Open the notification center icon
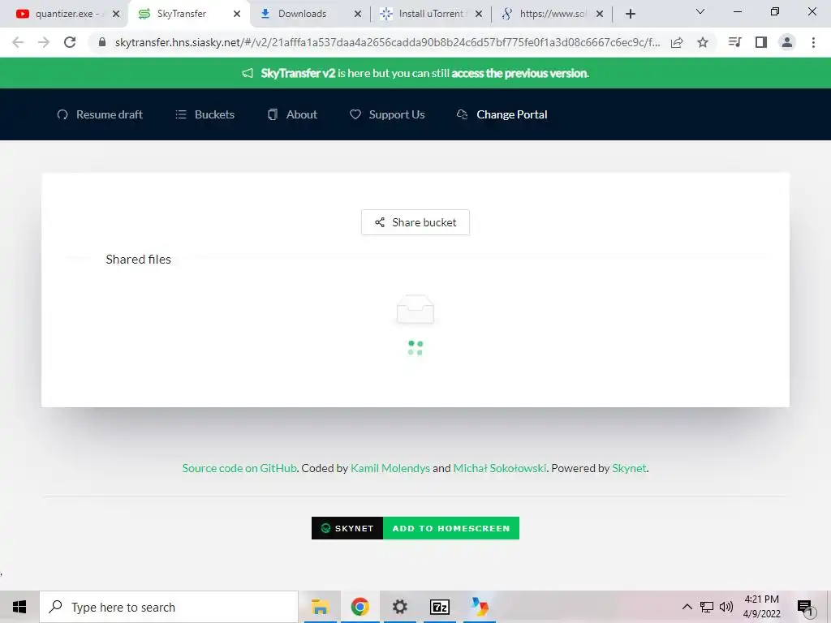The image size is (831, 623). click(x=804, y=607)
